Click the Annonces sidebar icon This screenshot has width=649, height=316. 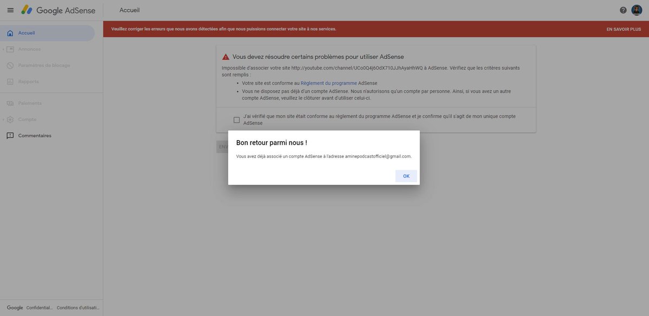(10, 49)
